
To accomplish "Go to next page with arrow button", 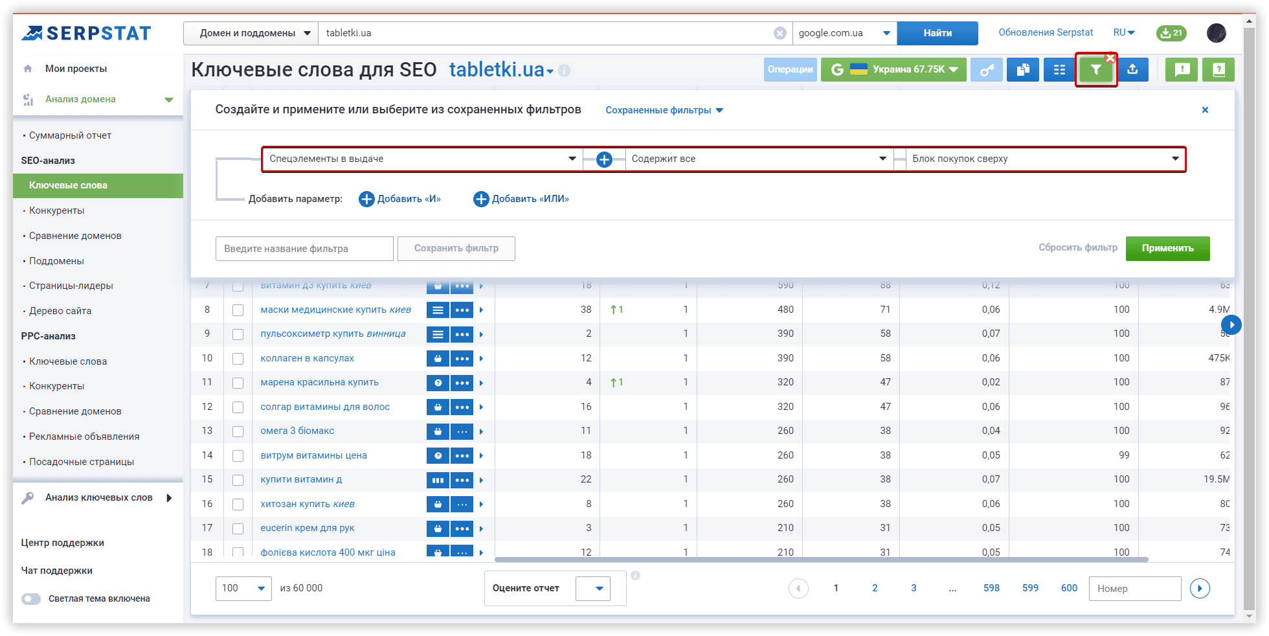I will point(1200,588).
